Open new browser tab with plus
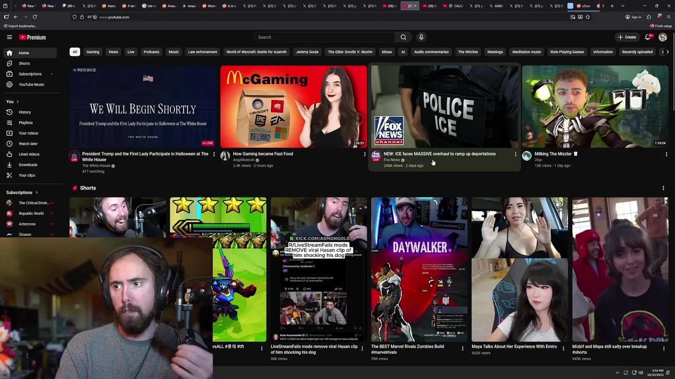675x379 pixels. click(612, 6)
